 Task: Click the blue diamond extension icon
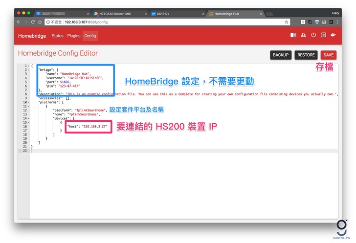(317, 22)
